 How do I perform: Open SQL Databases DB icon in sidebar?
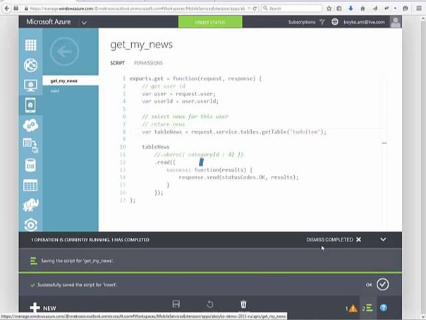tap(30, 165)
